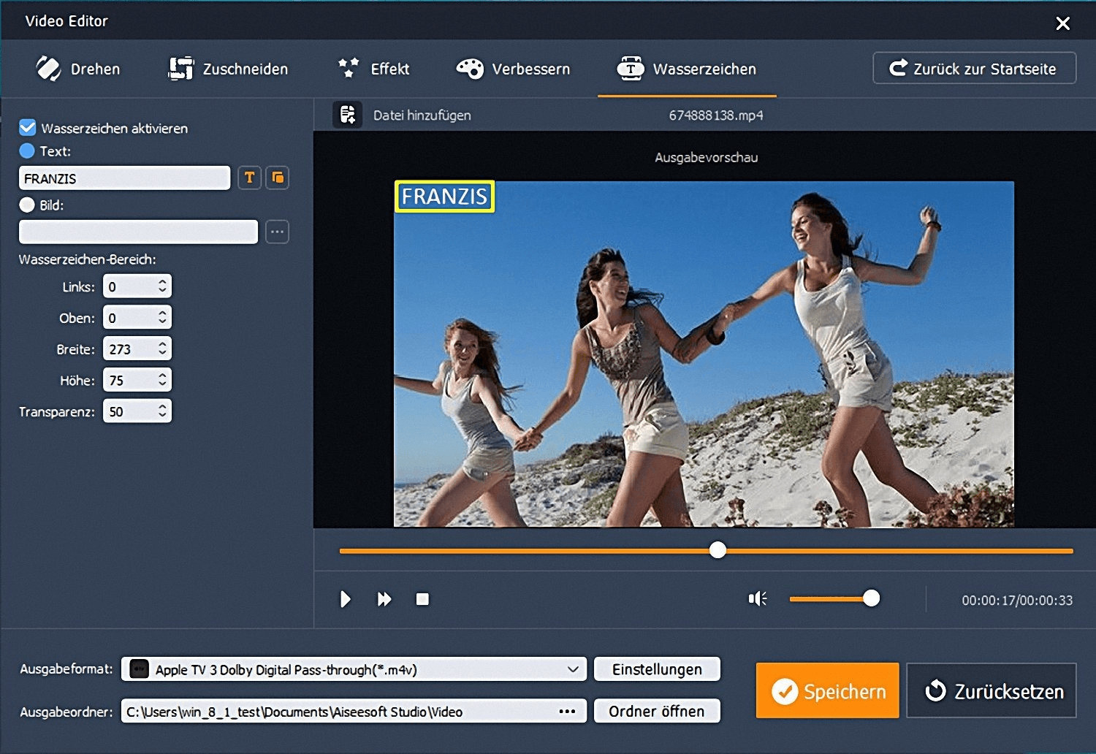
Task: Expand the Ausgabeformat dropdown
Action: click(573, 669)
